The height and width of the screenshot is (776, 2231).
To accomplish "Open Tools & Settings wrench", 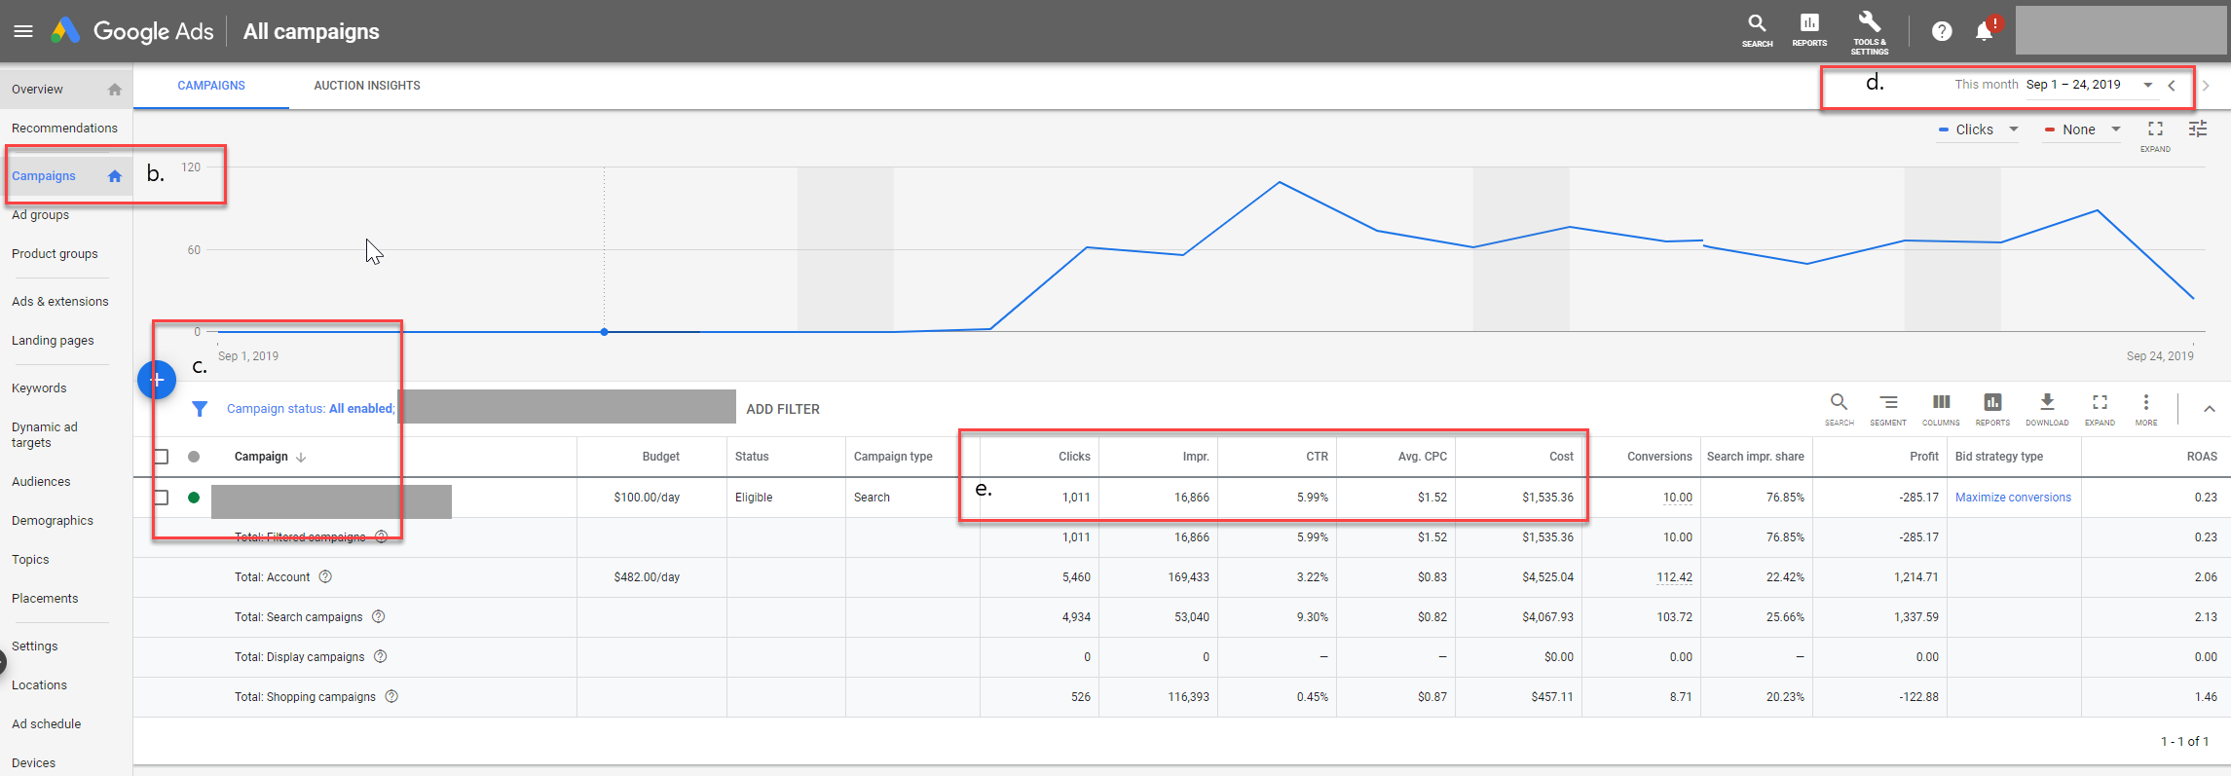I will (1870, 32).
